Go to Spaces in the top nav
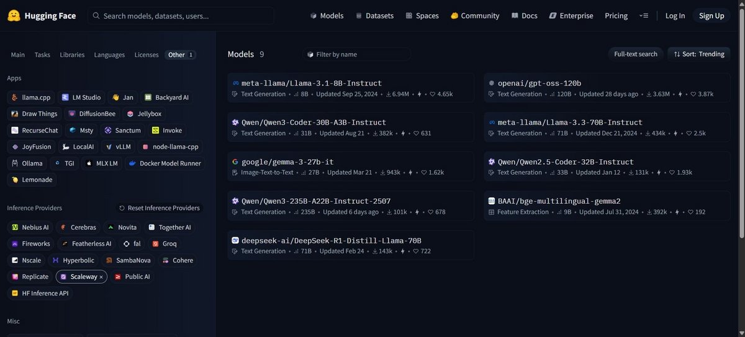 point(422,15)
